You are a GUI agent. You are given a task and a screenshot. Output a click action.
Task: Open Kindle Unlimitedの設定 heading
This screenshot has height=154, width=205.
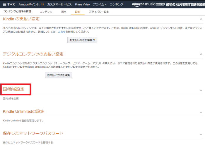[x=23, y=111]
